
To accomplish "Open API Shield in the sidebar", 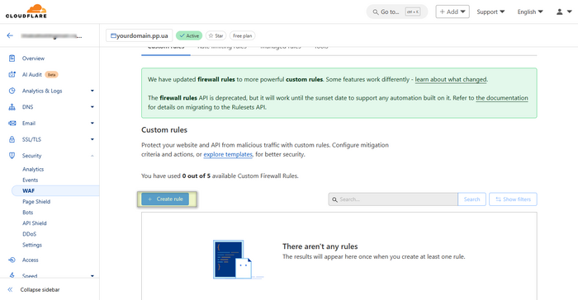I will [x=35, y=223].
